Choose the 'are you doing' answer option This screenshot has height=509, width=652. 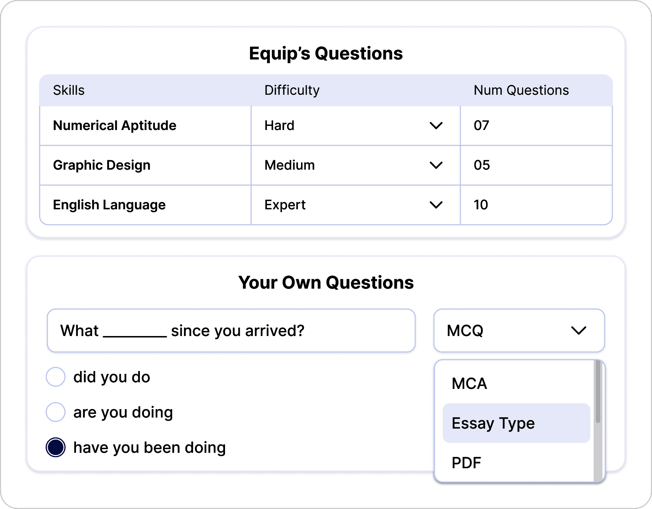coord(55,412)
